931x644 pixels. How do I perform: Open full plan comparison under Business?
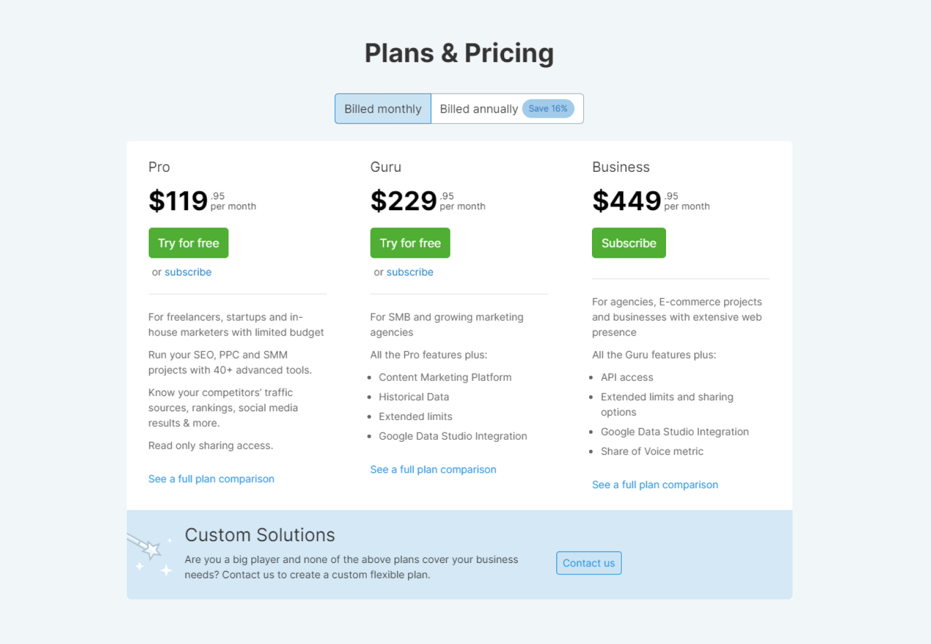[x=655, y=485]
